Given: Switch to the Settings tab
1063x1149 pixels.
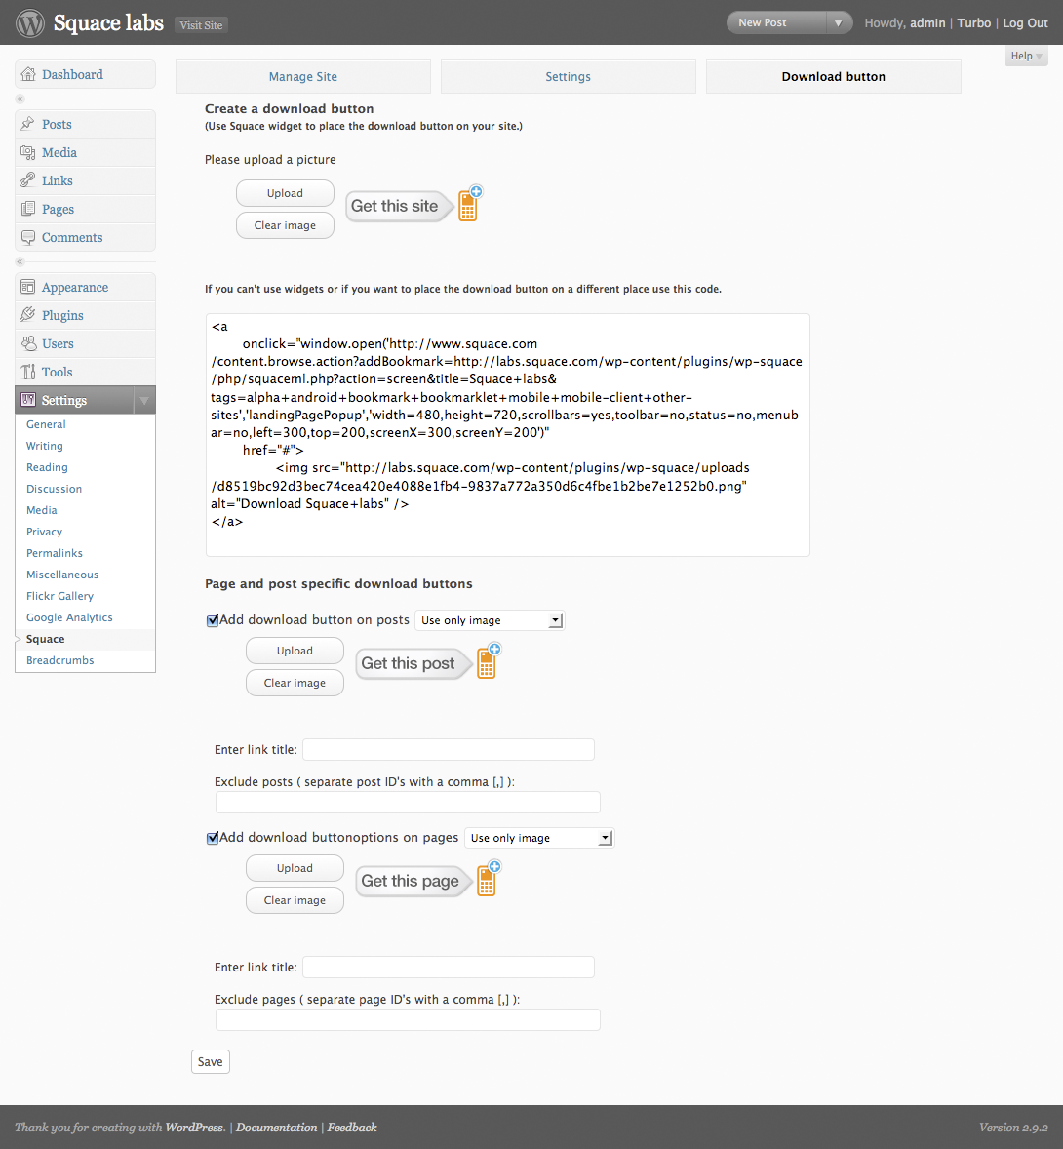Looking at the screenshot, I should (568, 76).
